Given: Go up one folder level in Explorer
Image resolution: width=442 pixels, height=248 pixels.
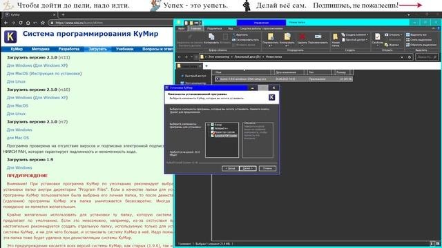Looking at the screenshot, I should [196, 57].
